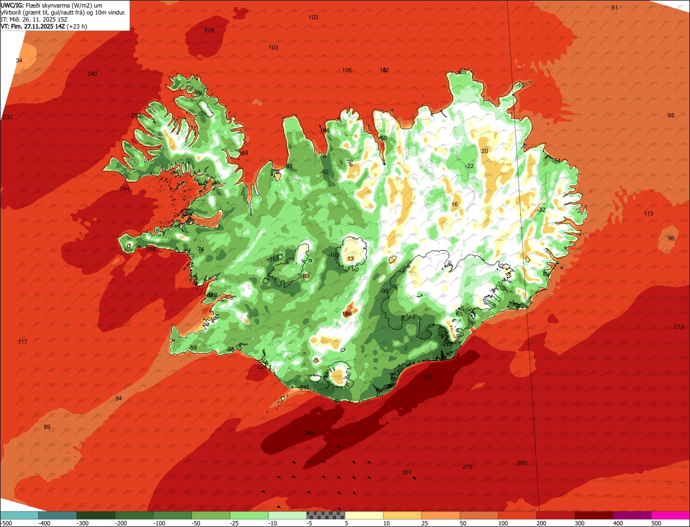Click the map value 375 off the south coast
Screen dimensions: 690x527
(428, 378)
